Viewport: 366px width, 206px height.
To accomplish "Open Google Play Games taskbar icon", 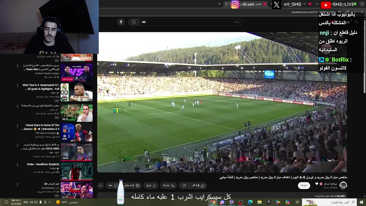I will click(278, 202).
